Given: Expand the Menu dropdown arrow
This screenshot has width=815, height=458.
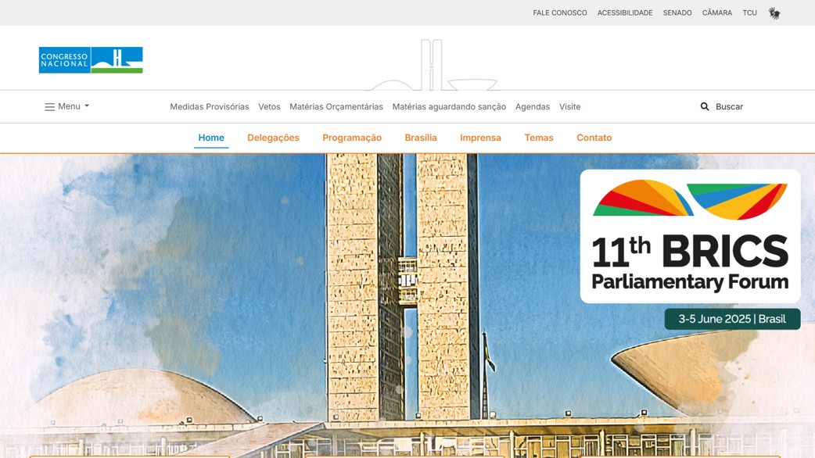Looking at the screenshot, I should [87, 106].
